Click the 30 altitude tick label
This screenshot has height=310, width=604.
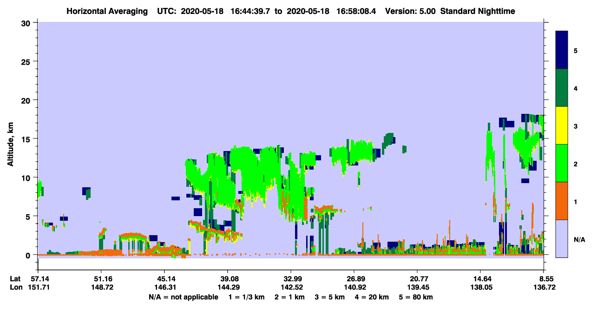pos(26,23)
